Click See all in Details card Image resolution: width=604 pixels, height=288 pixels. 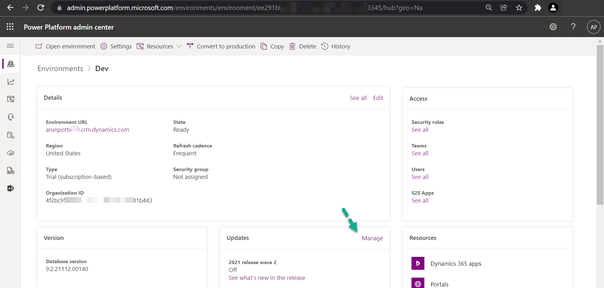[x=358, y=98]
